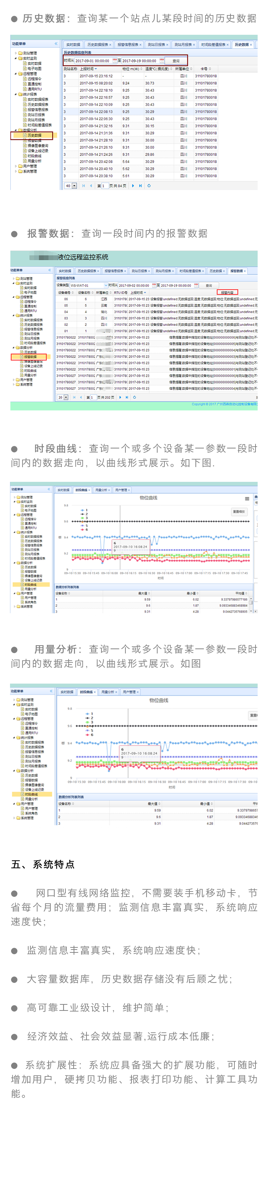
Task: Select alarm row with 所属单位 江西
Action: (157, 299)
